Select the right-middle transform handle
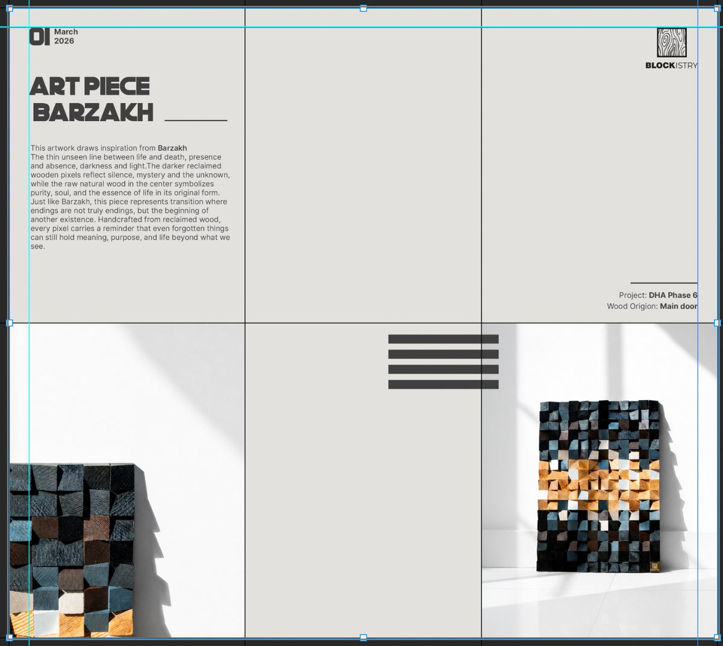The width and height of the screenshot is (723, 646). point(717,323)
